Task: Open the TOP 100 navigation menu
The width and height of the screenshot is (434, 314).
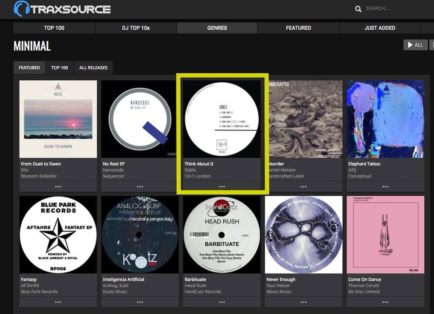Action: [54, 28]
